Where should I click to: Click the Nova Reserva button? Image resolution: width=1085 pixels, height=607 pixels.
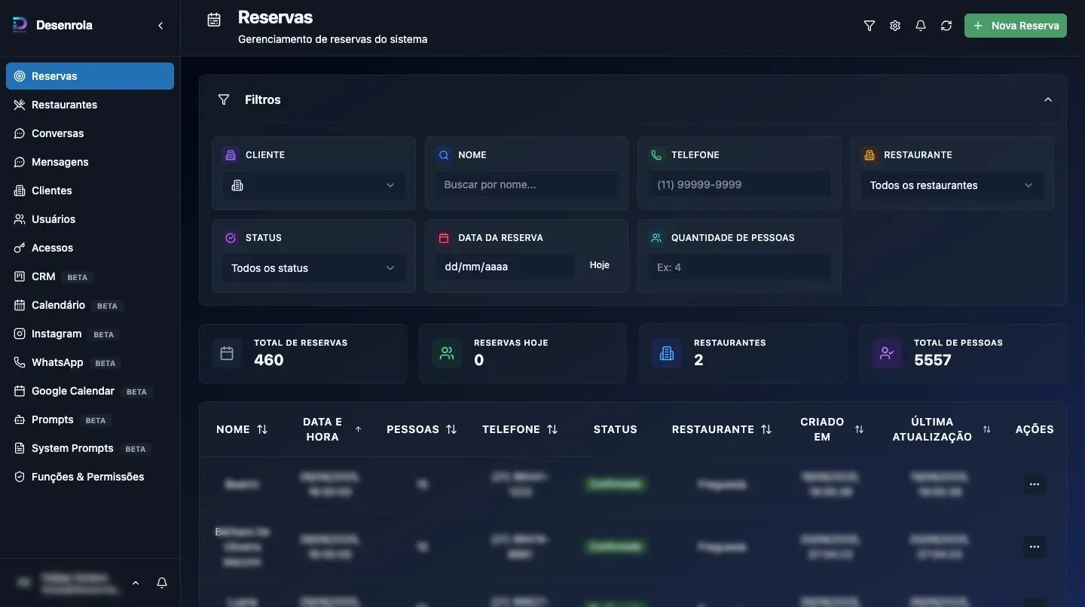[1015, 26]
